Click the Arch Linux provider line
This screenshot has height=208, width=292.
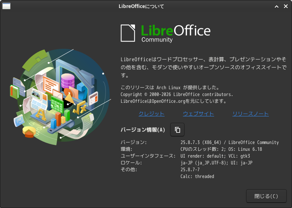click(171, 88)
